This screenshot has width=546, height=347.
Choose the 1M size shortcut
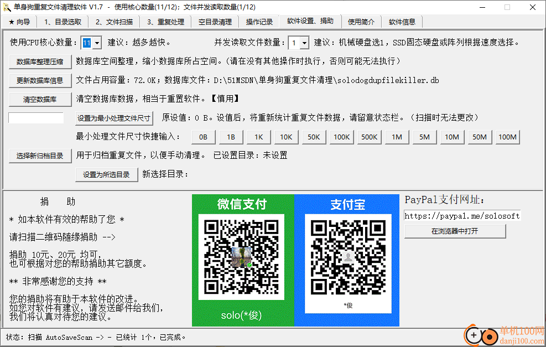(397, 137)
